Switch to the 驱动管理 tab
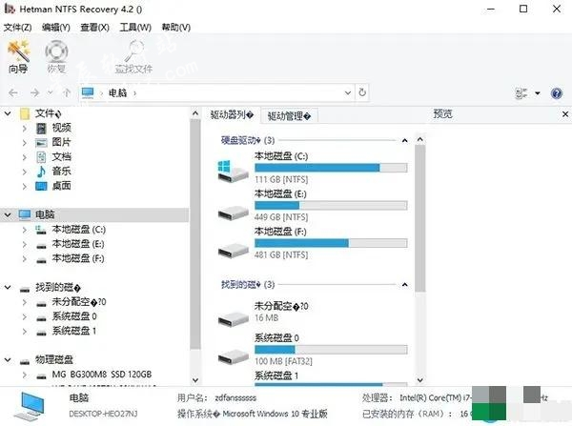The width and height of the screenshot is (572, 426). [x=289, y=116]
